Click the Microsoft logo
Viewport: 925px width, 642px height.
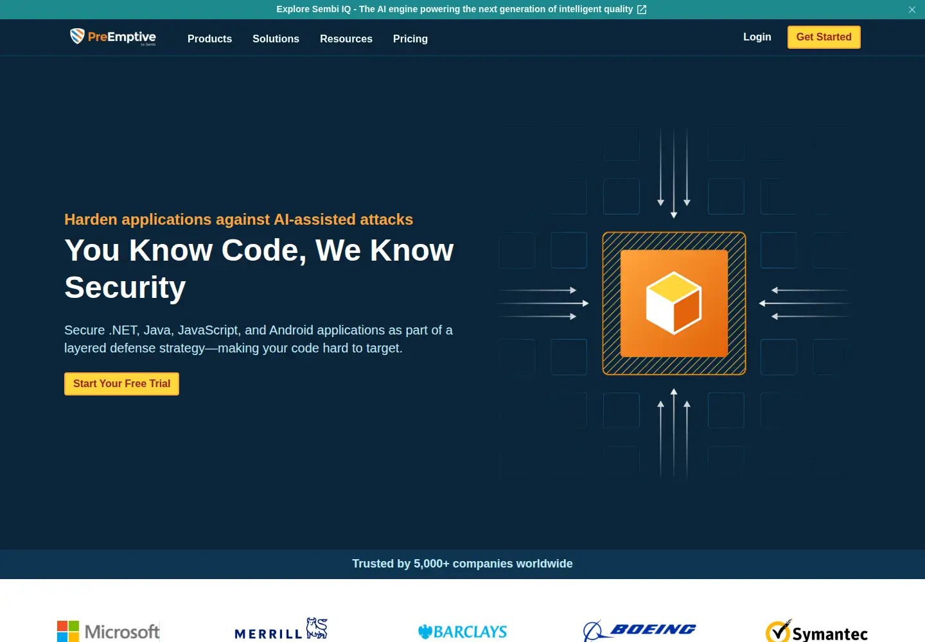[x=109, y=631]
